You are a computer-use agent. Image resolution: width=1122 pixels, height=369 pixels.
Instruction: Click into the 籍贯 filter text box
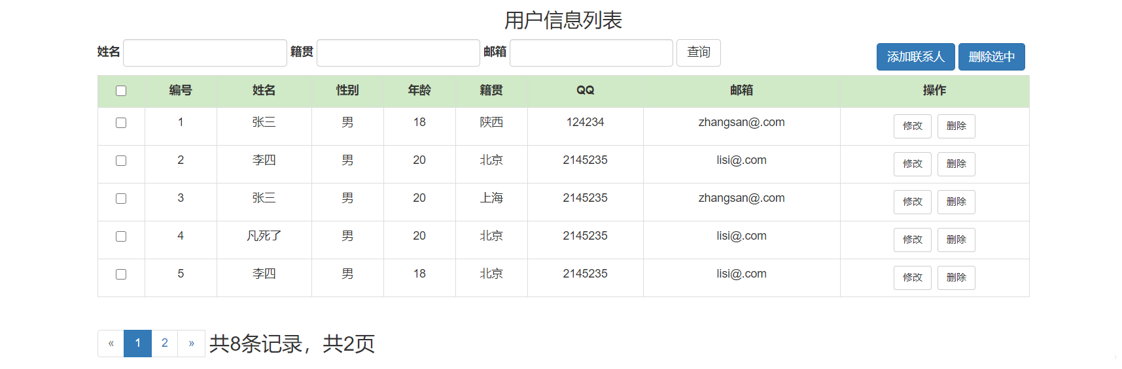[398, 53]
